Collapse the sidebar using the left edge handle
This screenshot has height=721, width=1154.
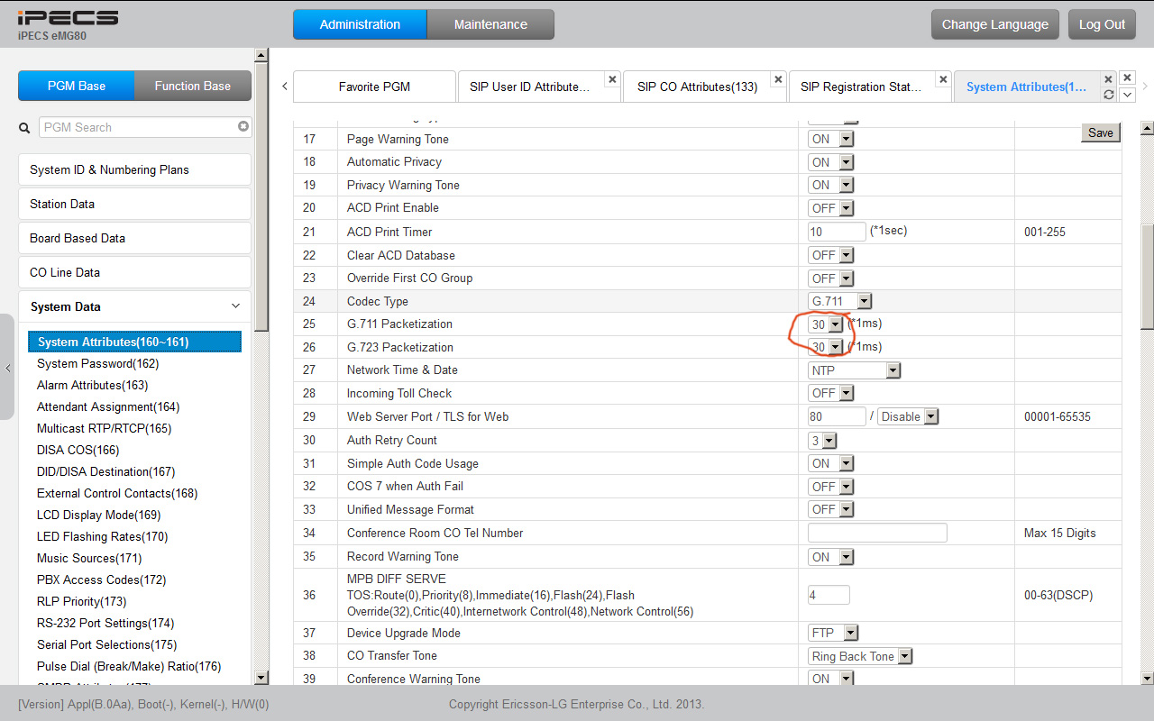[7, 367]
